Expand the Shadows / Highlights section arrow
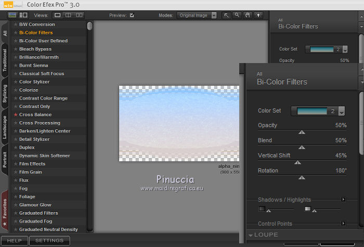This screenshot has height=247, width=364. coord(343,200)
